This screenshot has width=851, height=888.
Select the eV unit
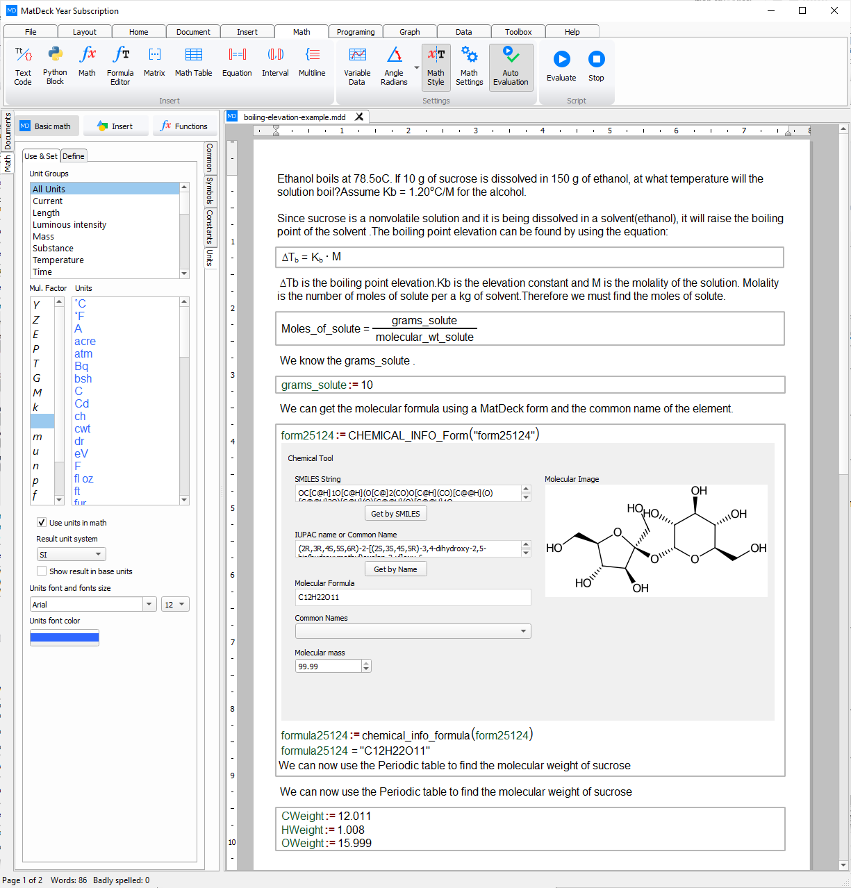click(81, 453)
